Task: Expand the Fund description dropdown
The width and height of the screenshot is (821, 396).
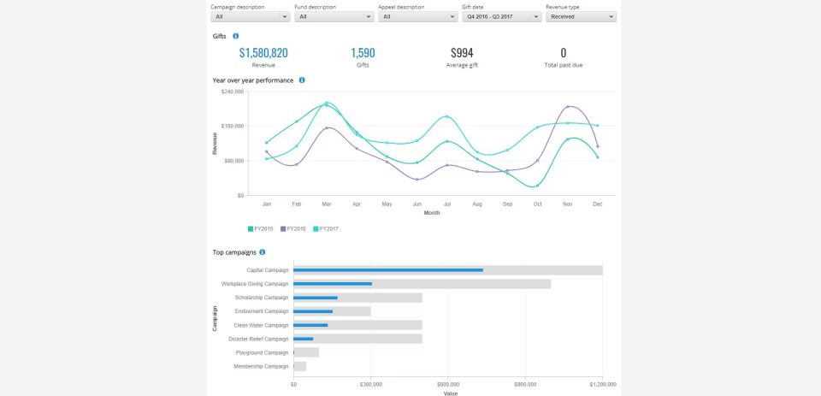Action: [x=334, y=16]
